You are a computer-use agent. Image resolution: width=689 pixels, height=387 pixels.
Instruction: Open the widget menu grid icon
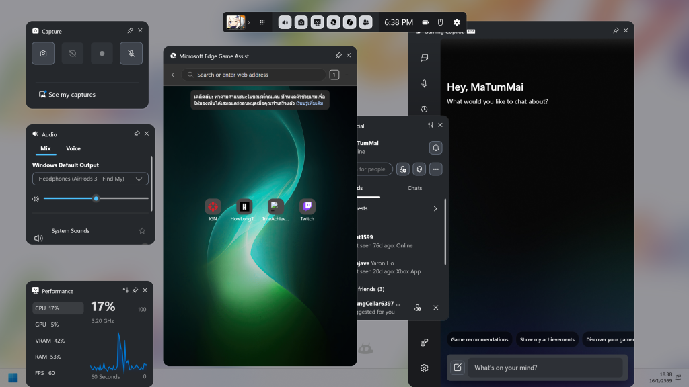coord(262,22)
